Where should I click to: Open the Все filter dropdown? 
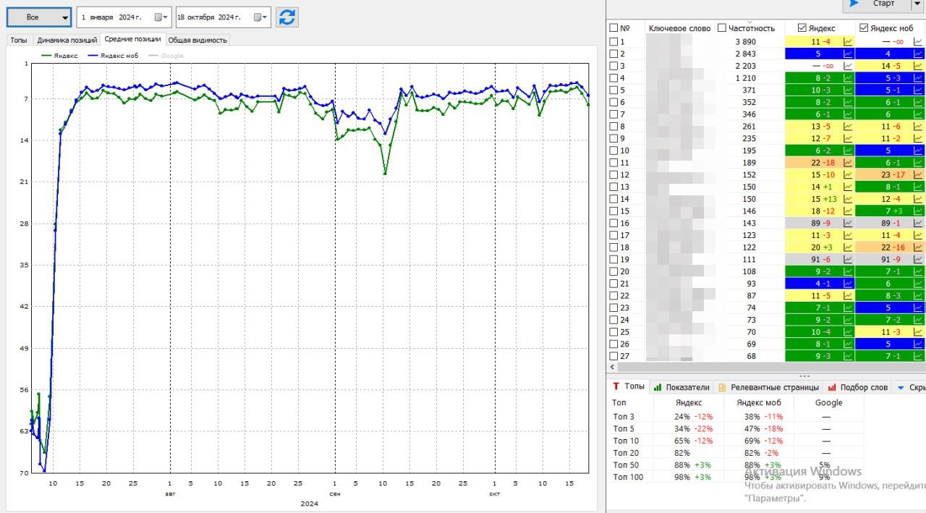tap(39, 17)
